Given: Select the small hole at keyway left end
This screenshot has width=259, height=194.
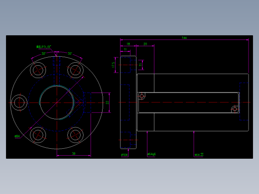Looking at the screenshot, I should coord(142,96).
